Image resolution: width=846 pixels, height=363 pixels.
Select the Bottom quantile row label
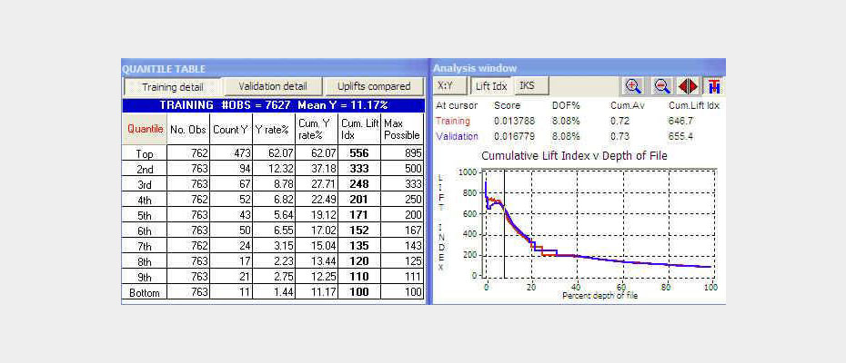(x=145, y=293)
